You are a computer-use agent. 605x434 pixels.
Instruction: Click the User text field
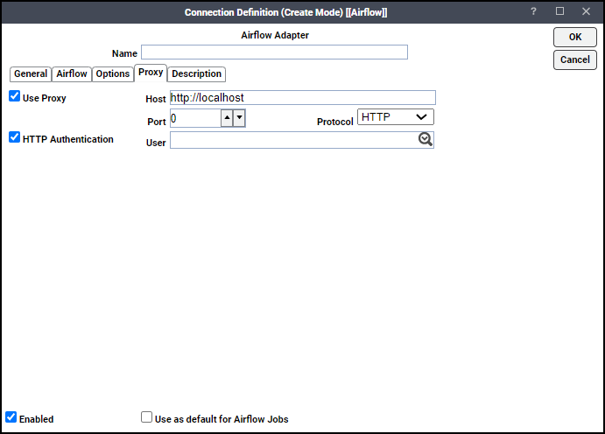294,140
